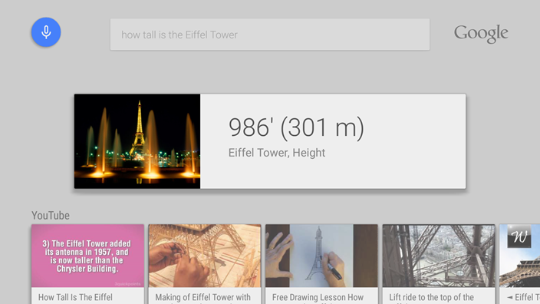Play the hand-drawing Eiffel Tower sketch video
The width and height of the screenshot is (540, 304).
tap(321, 256)
